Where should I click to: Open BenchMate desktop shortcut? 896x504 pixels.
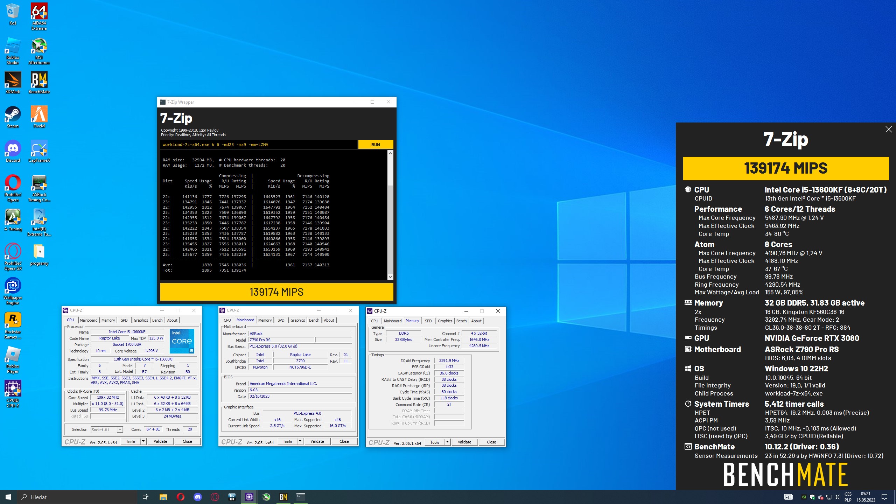click(x=39, y=83)
